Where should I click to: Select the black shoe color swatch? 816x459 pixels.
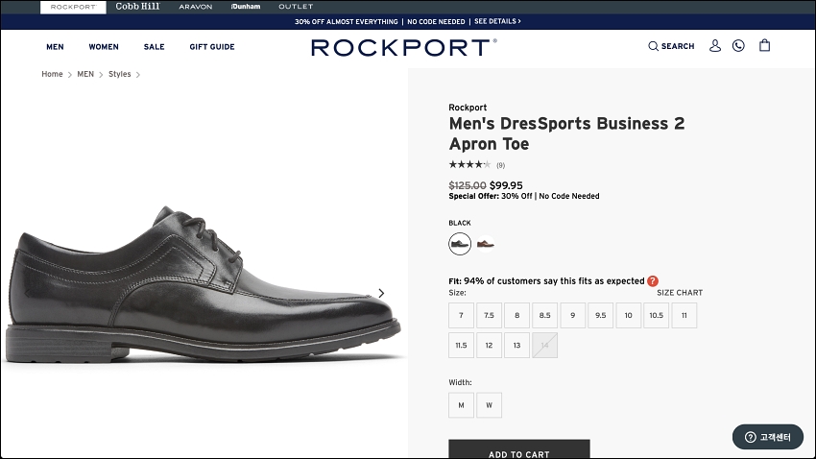pyautogui.click(x=460, y=244)
